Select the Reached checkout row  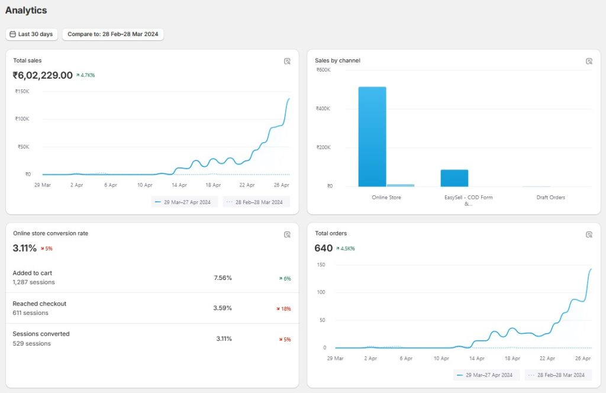coord(151,308)
